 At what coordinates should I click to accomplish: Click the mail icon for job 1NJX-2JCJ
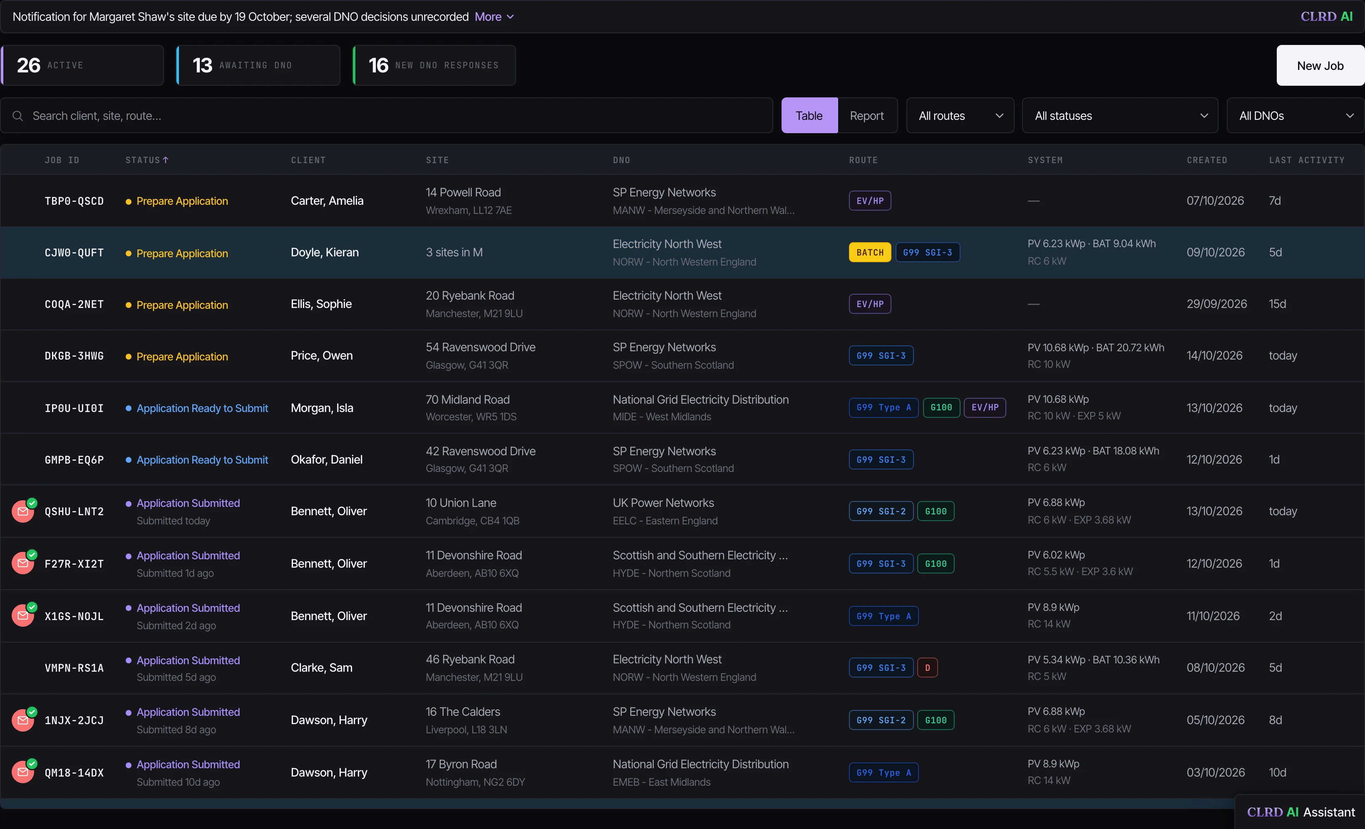pyautogui.click(x=23, y=720)
